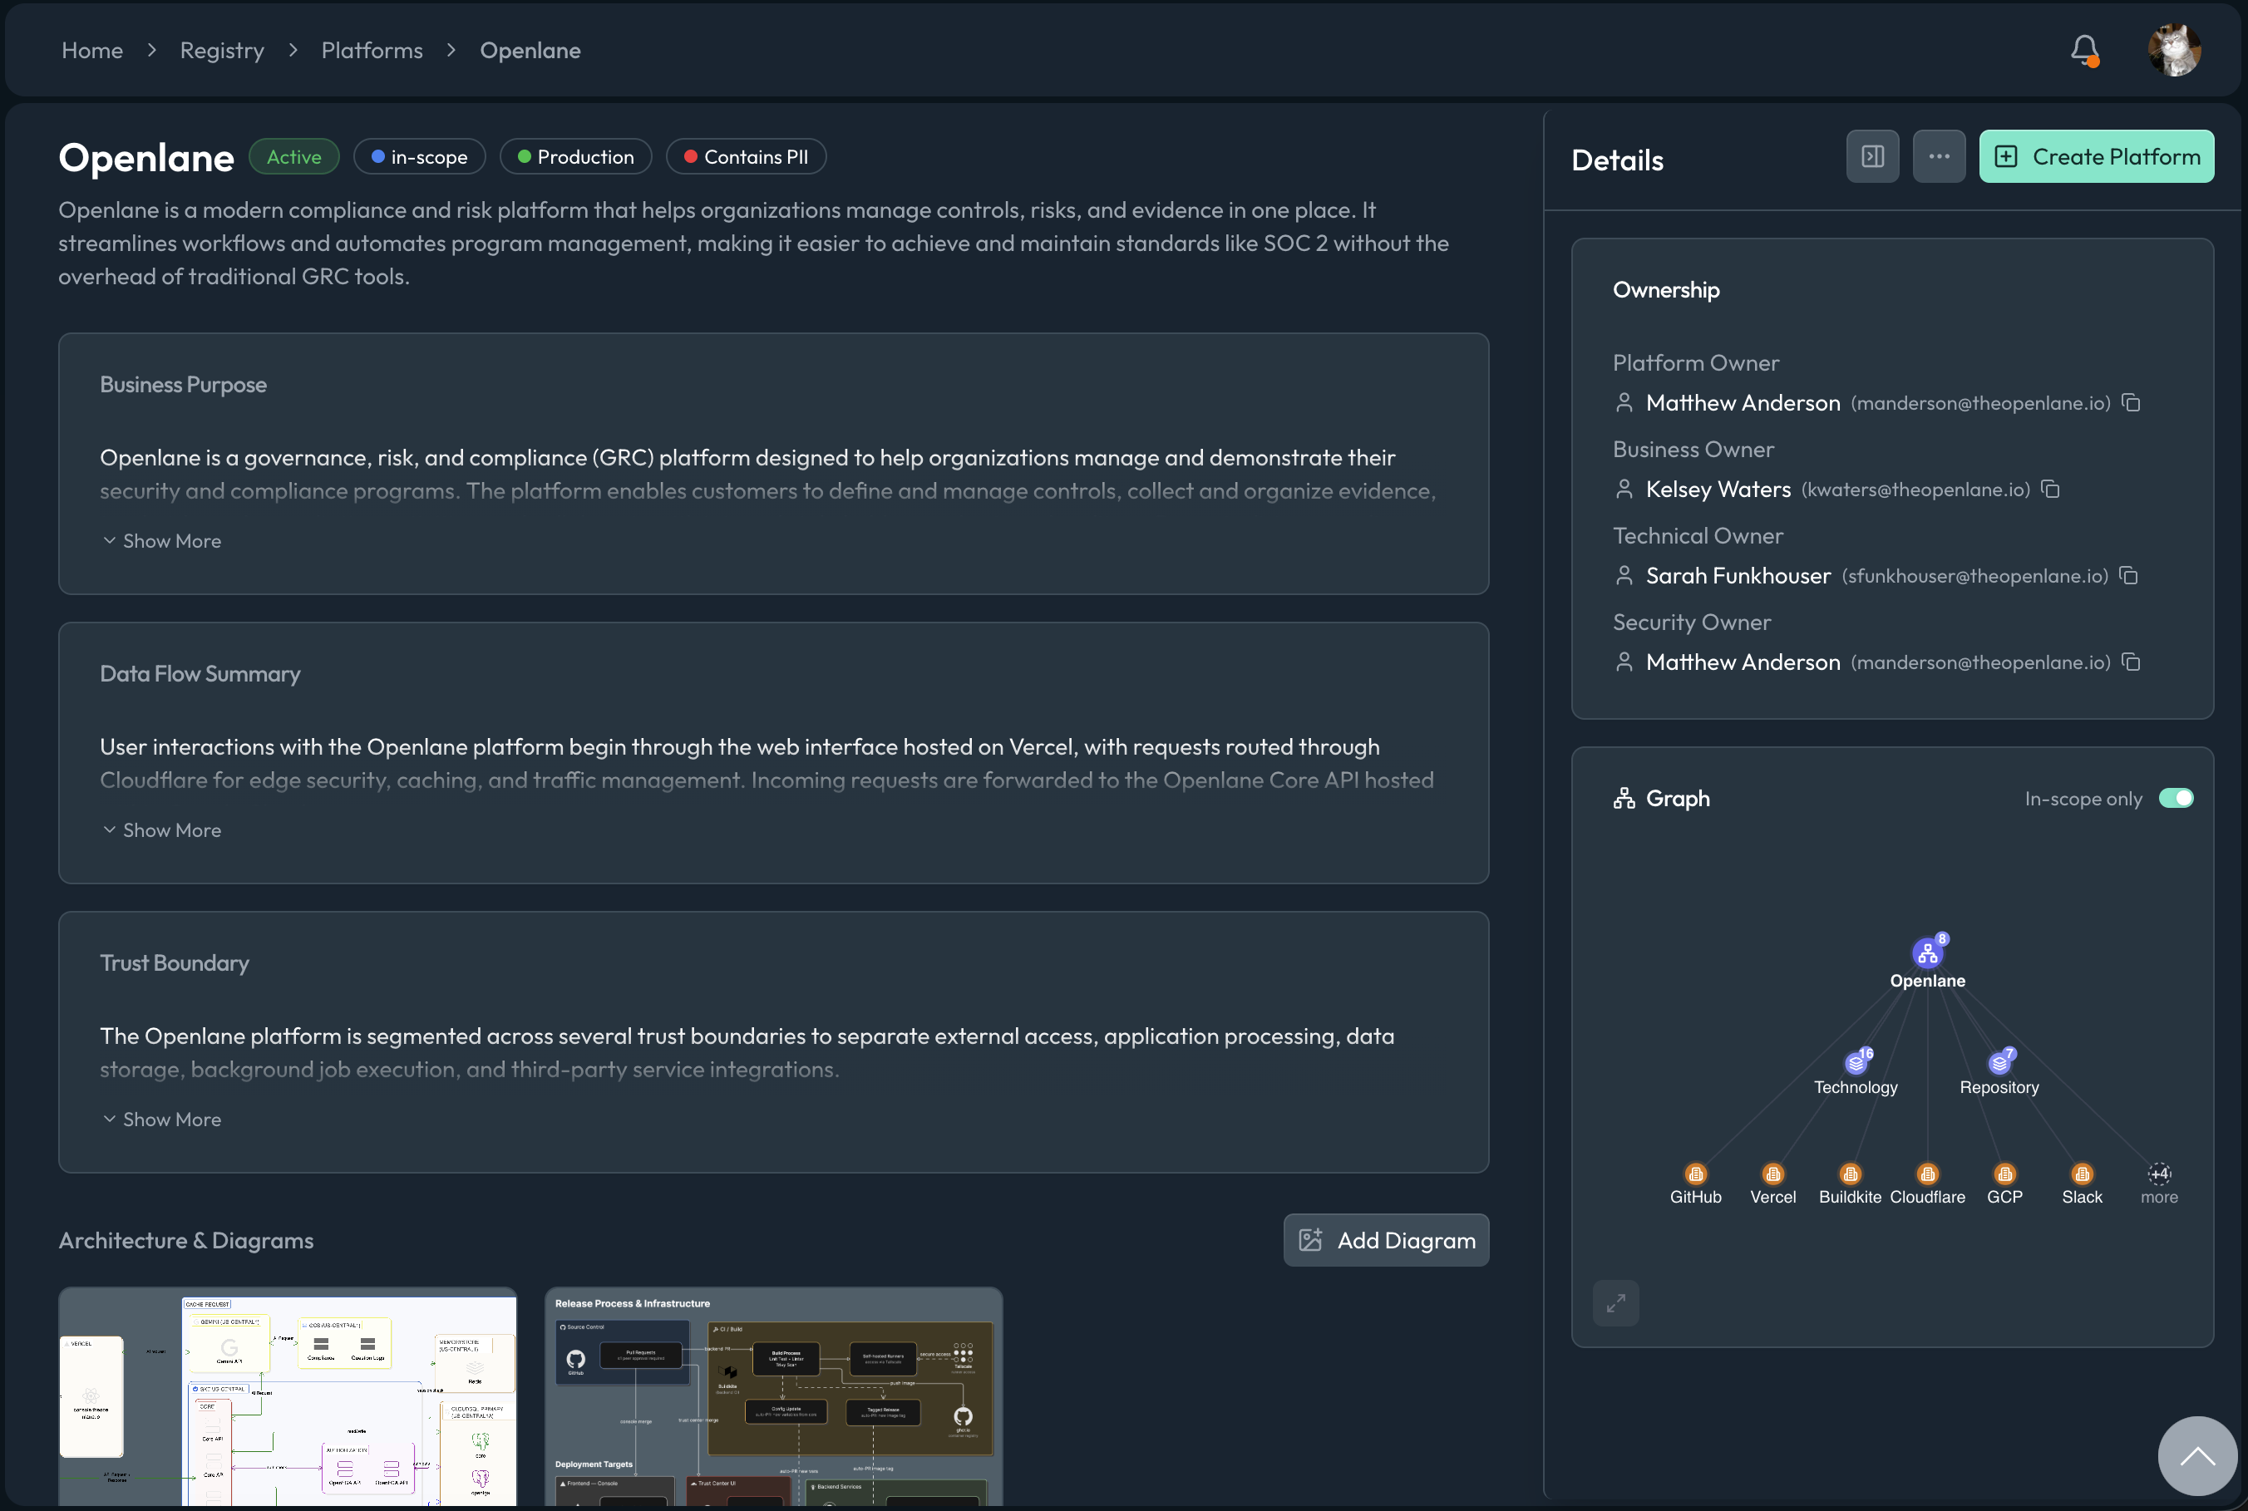2248x1511 pixels.
Task: Go to Home breadcrumb
Action: point(92,50)
